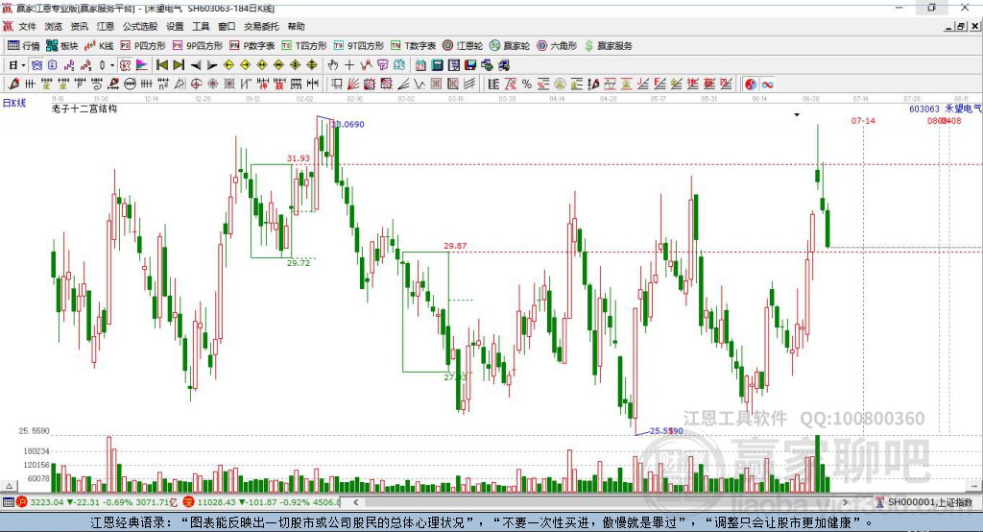Click the infinity symbol tool icon
983x532 pixels.
tap(767, 85)
